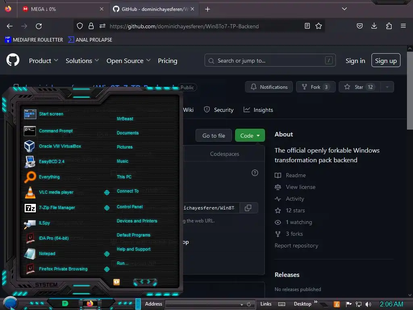Expand VLC media player jump list

[106, 193]
